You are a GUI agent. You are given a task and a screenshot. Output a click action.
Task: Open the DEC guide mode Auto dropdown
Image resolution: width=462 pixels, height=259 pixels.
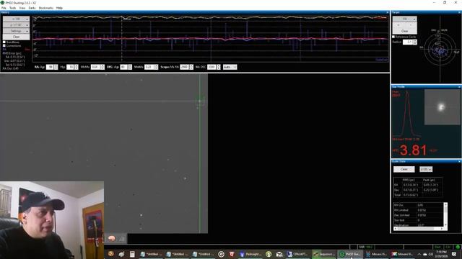230,67
